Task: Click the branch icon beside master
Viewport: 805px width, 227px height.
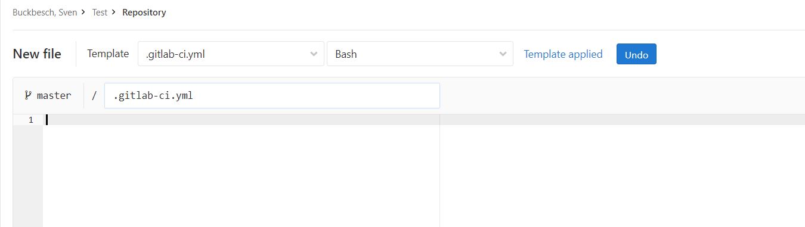Action: pyautogui.click(x=28, y=95)
